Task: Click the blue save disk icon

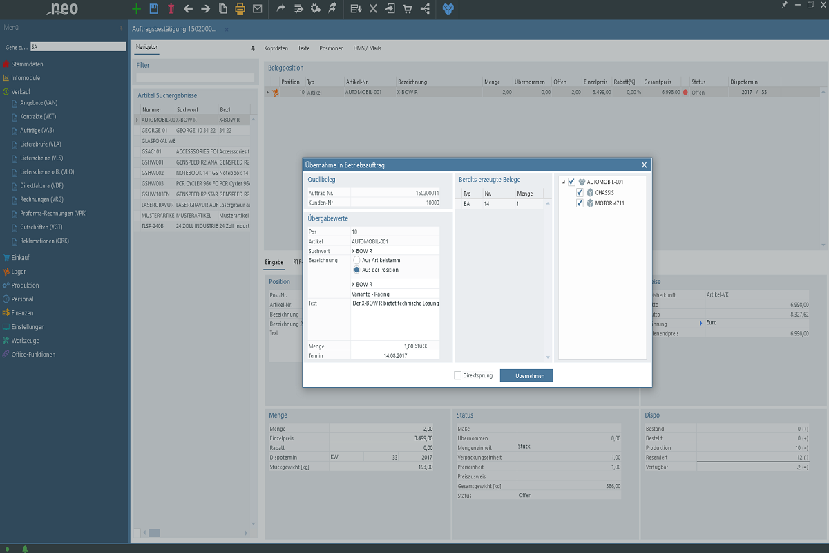Action: 153,9
